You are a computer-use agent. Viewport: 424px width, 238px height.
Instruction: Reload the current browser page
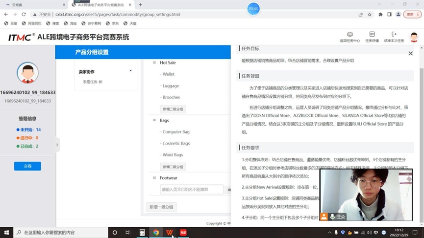pos(24,14)
